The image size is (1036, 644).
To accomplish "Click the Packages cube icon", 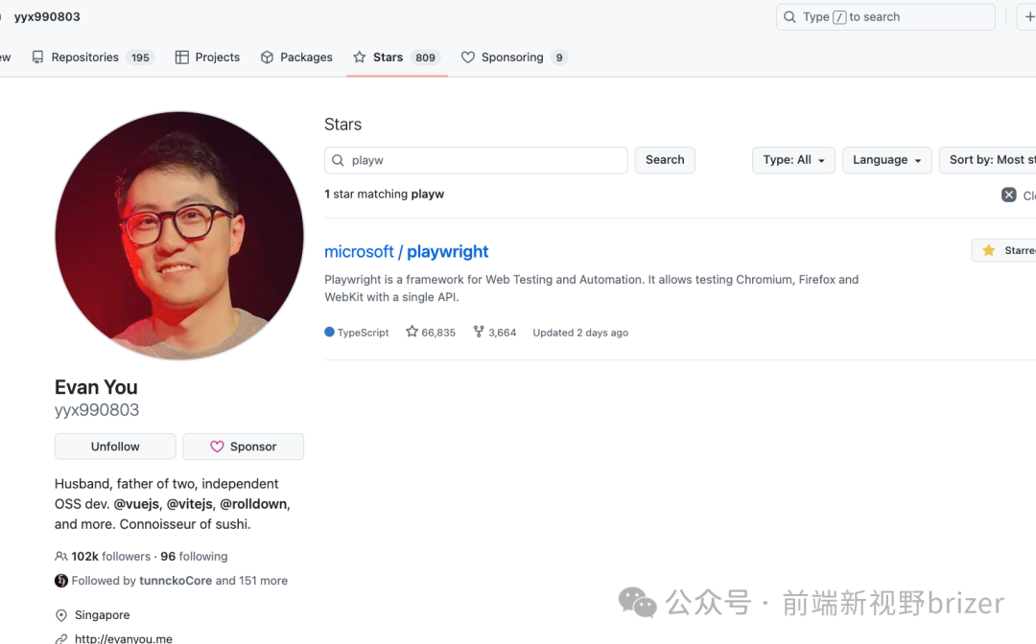I will 267,57.
